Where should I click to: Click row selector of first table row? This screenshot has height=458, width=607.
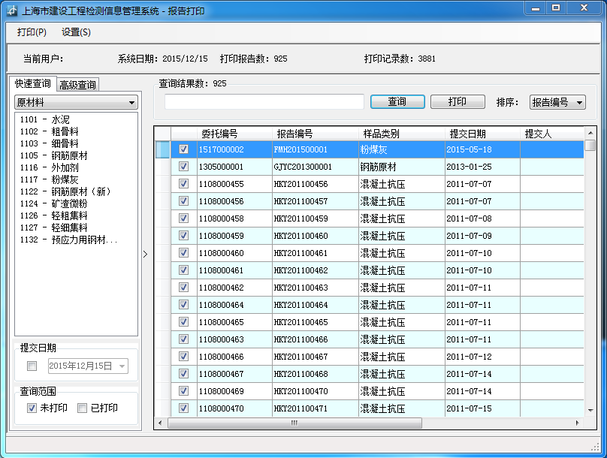162,149
